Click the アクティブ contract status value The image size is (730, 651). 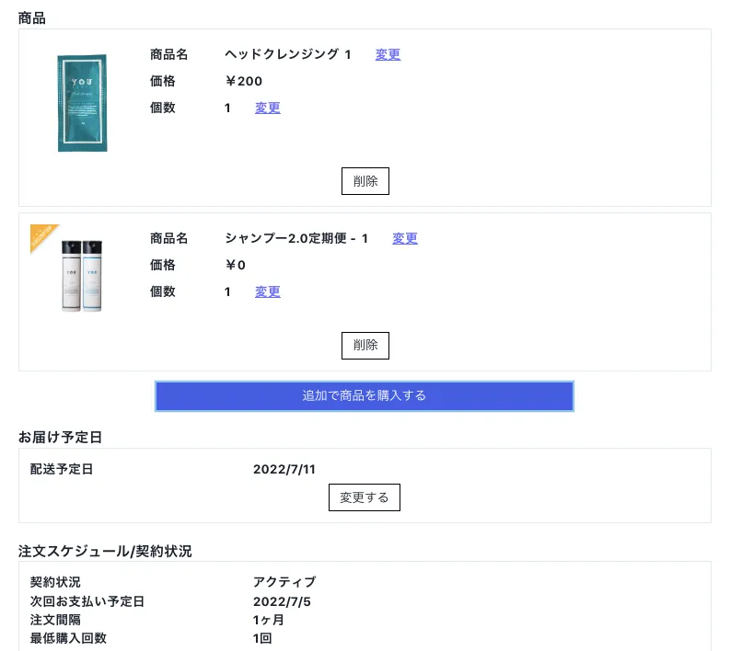[284, 582]
